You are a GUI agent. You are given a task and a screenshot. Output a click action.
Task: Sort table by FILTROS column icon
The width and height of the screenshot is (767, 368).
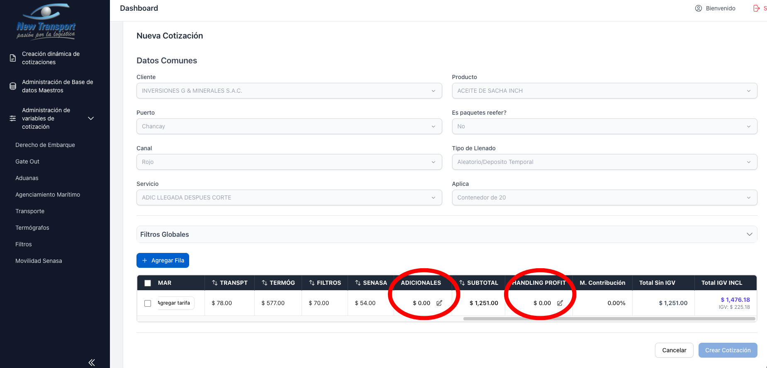[312, 283]
